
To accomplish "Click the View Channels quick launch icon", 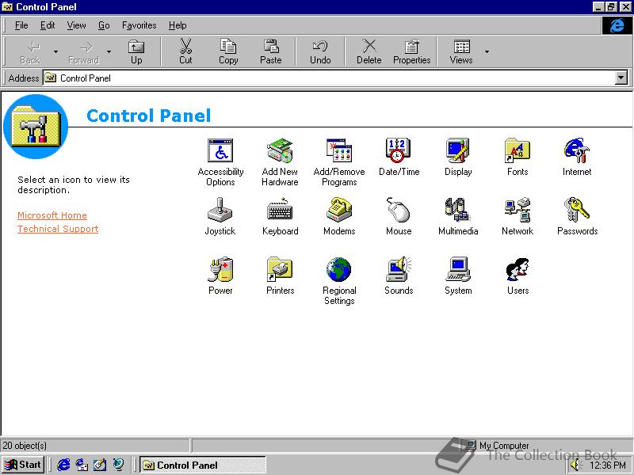I will [x=118, y=465].
